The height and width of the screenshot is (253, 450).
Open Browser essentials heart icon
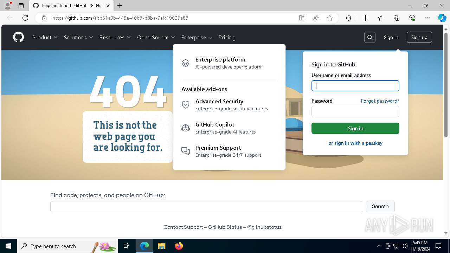pos(412,18)
